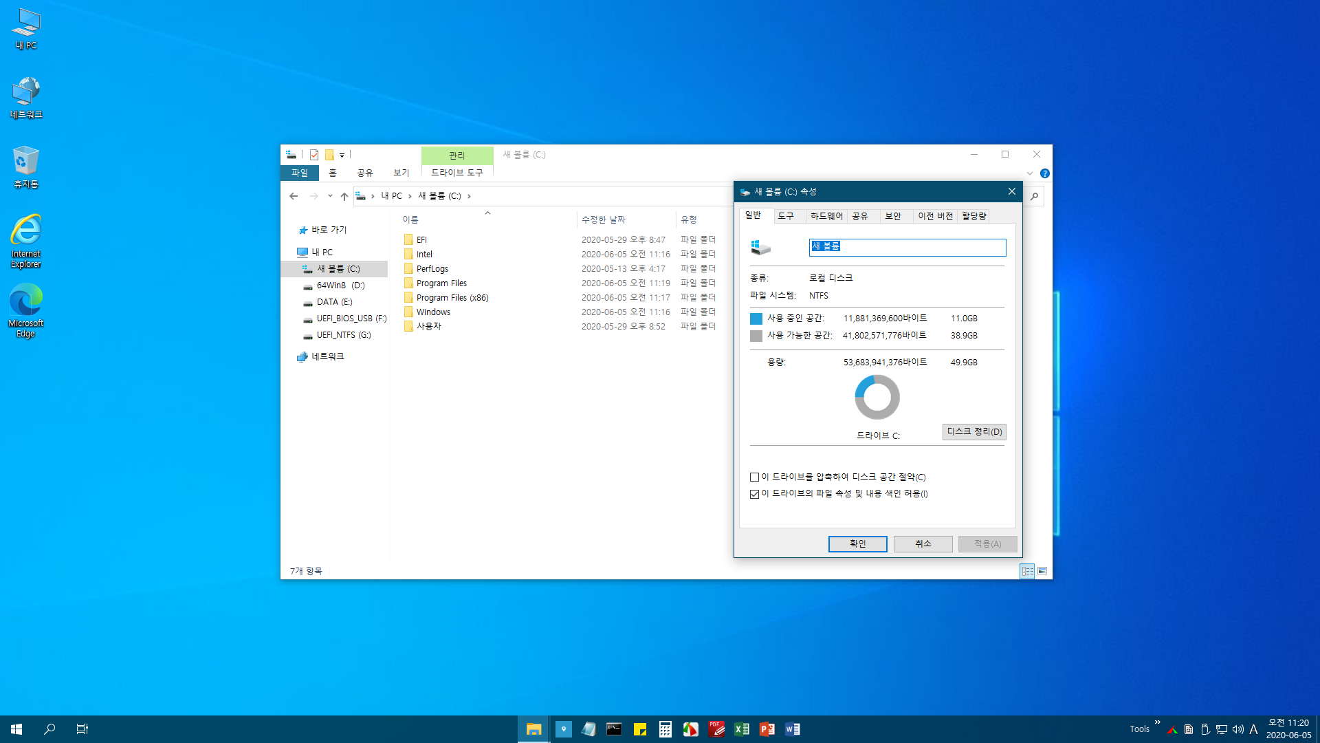Launch PowerPoint from the taskbar
1320x743 pixels.
pos(767,729)
